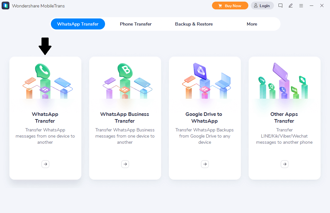This screenshot has width=330, height=213.
Task: Open the feedback message icon
Action: pyautogui.click(x=280, y=6)
